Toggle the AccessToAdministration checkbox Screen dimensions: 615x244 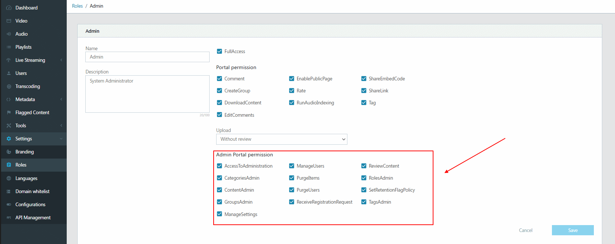219,166
